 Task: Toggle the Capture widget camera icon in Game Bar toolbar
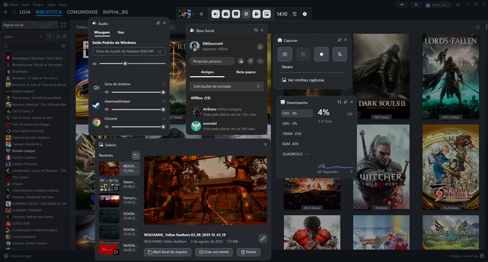click(226, 14)
